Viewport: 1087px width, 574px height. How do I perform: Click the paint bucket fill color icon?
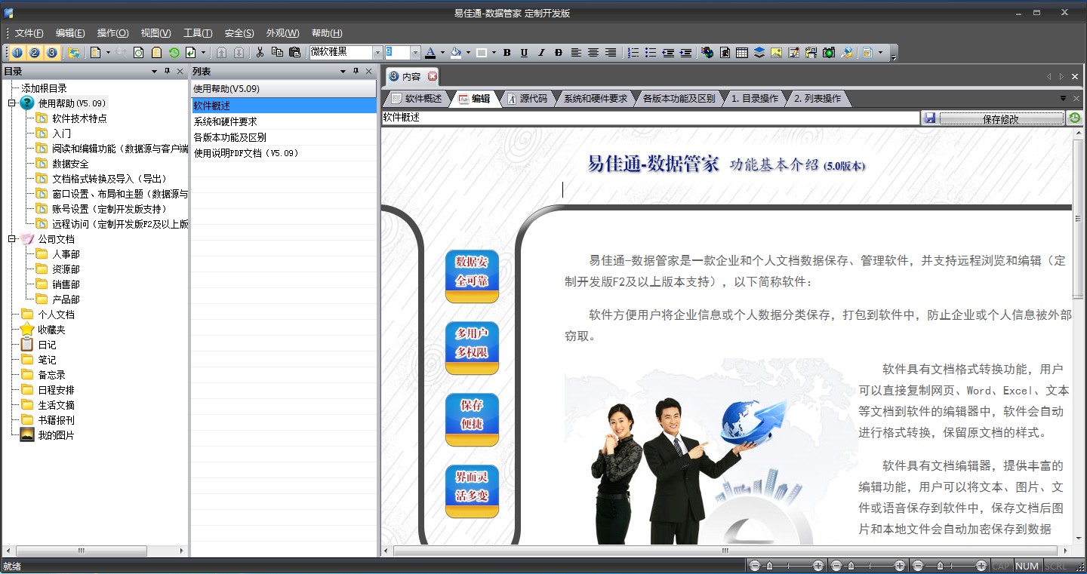[x=456, y=53]
